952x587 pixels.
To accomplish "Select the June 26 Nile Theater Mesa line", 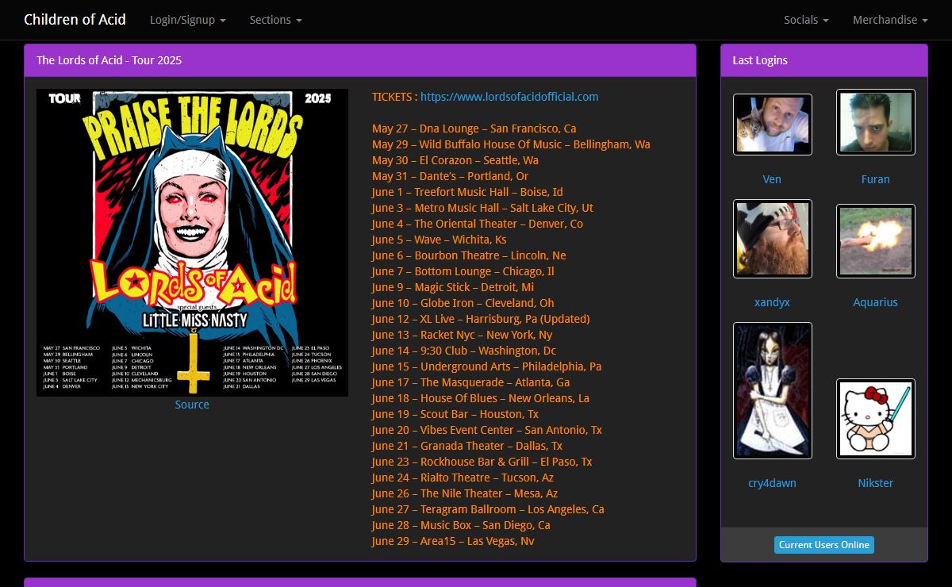I will tap(465, 493).
